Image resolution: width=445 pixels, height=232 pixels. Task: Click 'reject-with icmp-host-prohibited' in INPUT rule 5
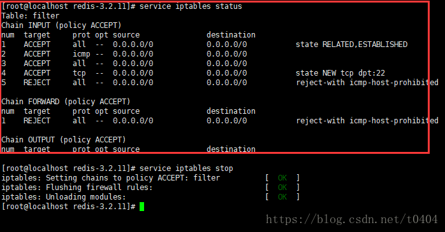point(367,83)
